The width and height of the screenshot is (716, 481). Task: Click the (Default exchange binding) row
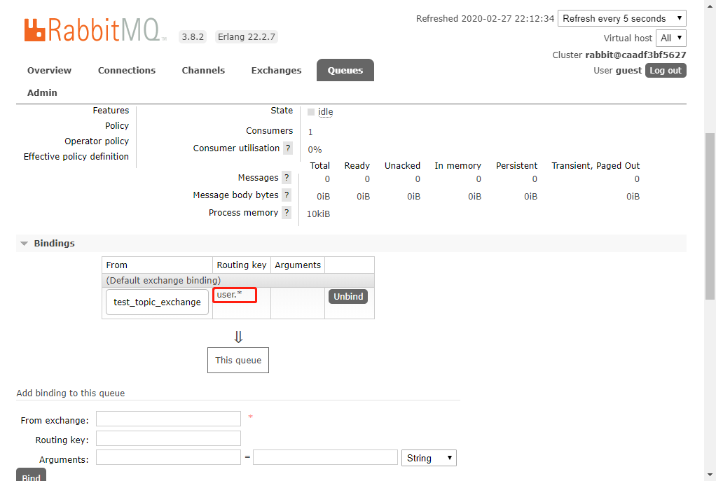click(x=238, y=280)
